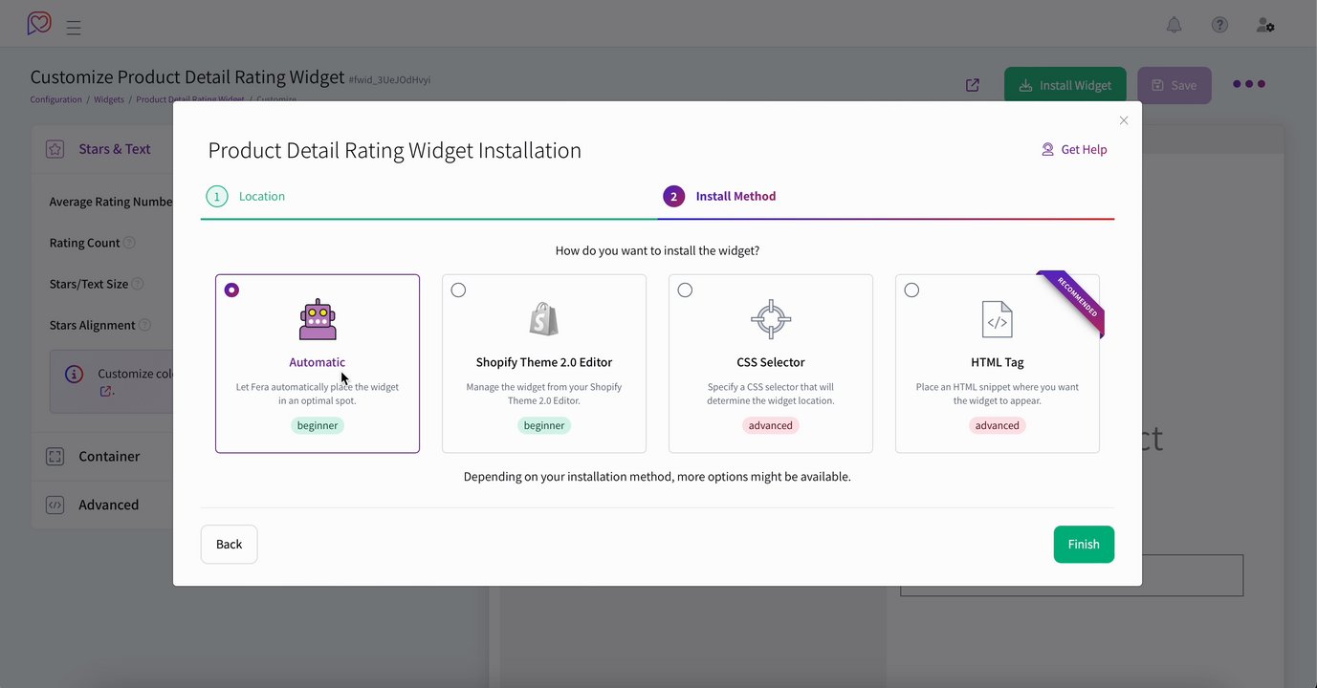Image resolution: width=1317 pixels, height=688 pixels.
Task: Open the three-dots more options menu
Action: pyautogui.click(x=1249, y=84)
